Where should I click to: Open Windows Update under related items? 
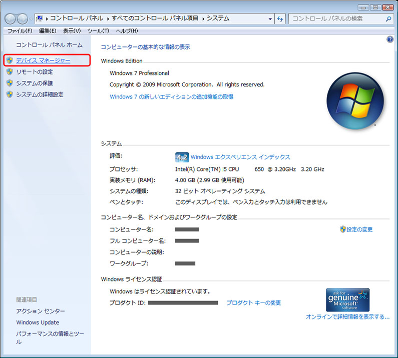[x=38, y=322]
